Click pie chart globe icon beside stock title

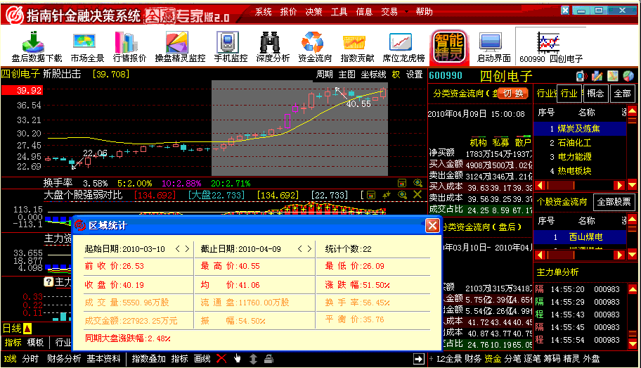(628, 76)
